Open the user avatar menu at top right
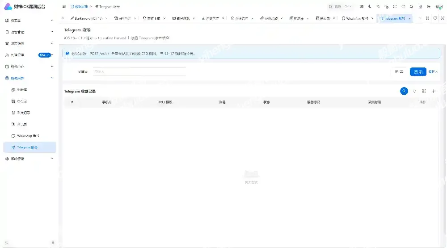This screenshot has width=447, height=248. [439, 7]
